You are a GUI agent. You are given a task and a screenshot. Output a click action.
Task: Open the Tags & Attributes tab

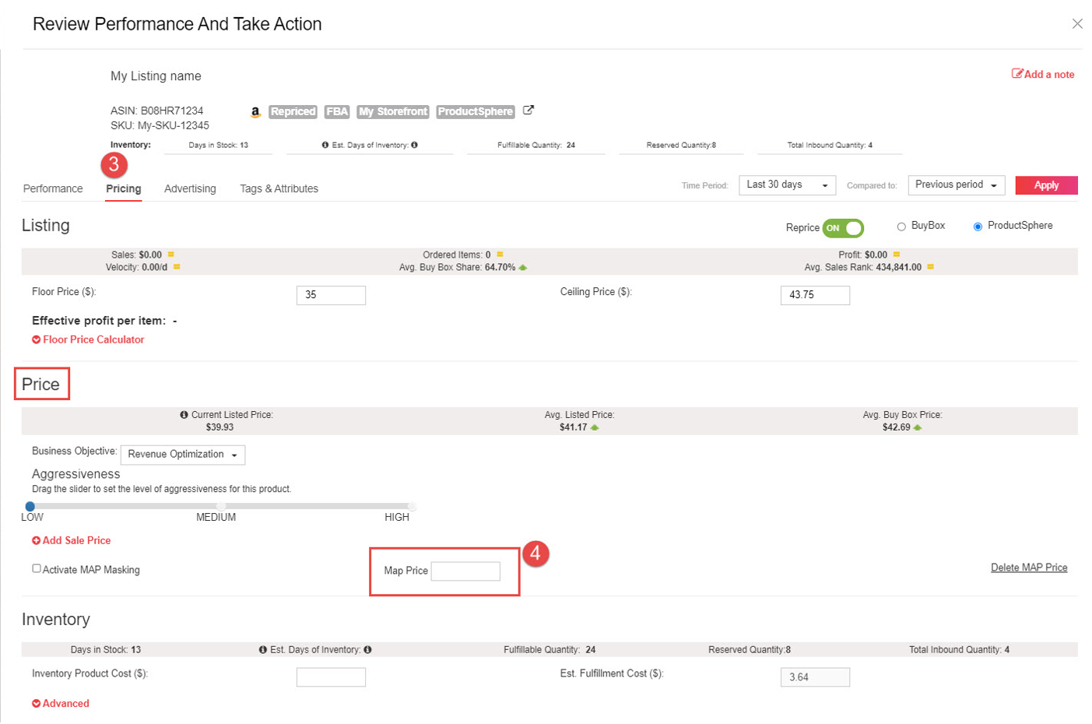coord(278,188)
